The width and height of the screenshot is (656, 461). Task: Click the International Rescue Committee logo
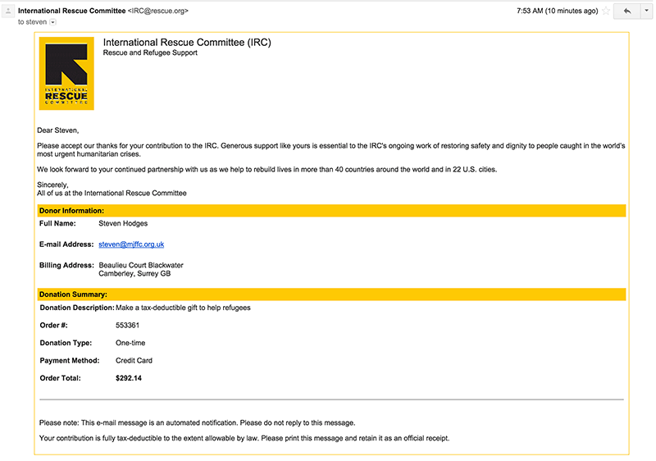66,74
